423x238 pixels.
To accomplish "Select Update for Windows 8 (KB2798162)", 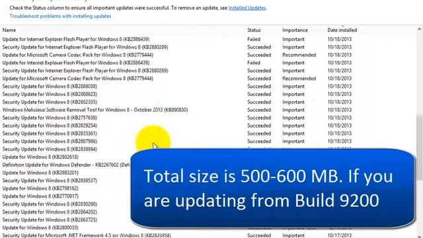I will pyautogui.click(x=40, y=188).
